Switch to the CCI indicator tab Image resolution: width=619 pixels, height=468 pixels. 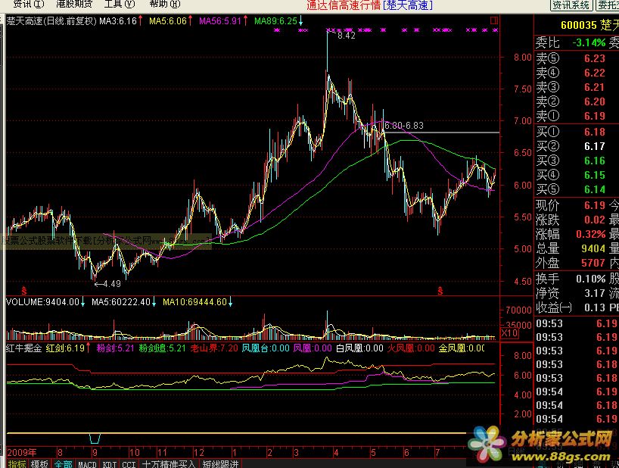point(129,463)
